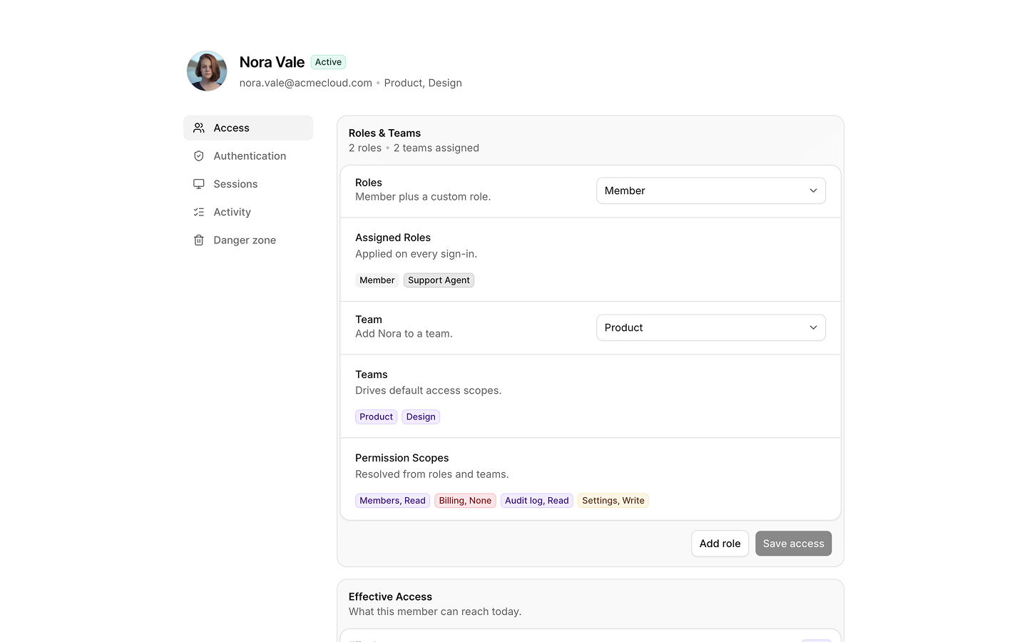
Task: Click the Save access button
Action: pyautogui.click(x=793, y=544)
